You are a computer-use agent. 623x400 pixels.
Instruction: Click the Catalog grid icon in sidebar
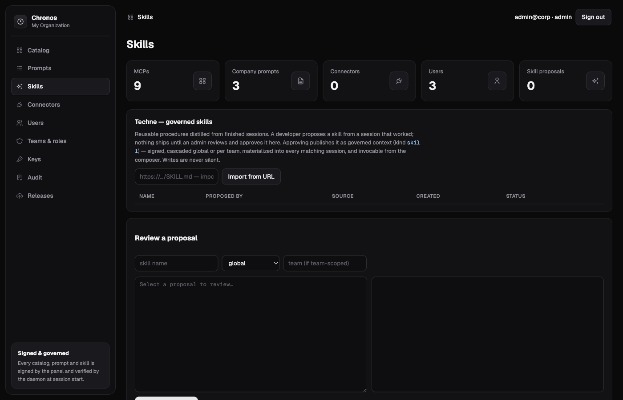pos(20,50)
